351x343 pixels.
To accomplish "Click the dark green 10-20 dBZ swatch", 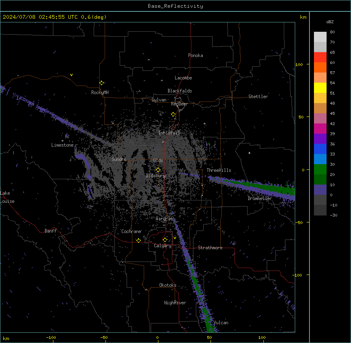I will pyautogui.click(x=320, y=180).
